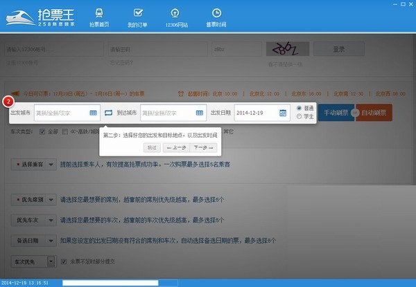Open the departure date calendar icon
This screenshot has height=287, width=416.
[x=283, y=113]
